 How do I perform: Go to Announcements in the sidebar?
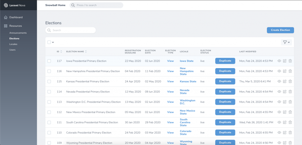click(18, 33)
